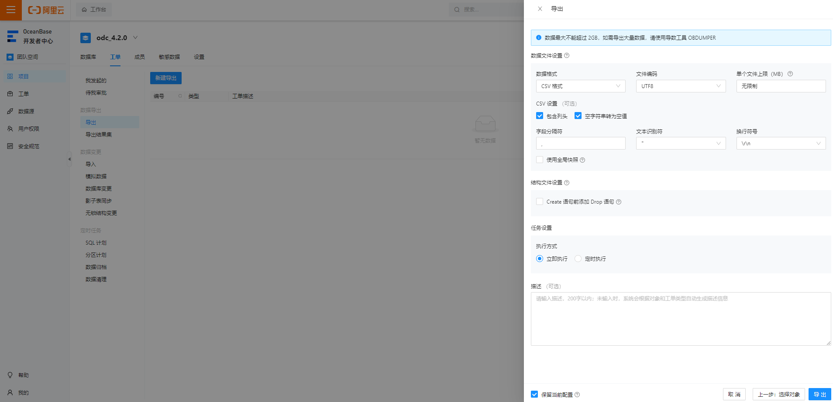Expand the odc_4.2.0 project switcher chevron
833x402 pixels.
point(135,37)
